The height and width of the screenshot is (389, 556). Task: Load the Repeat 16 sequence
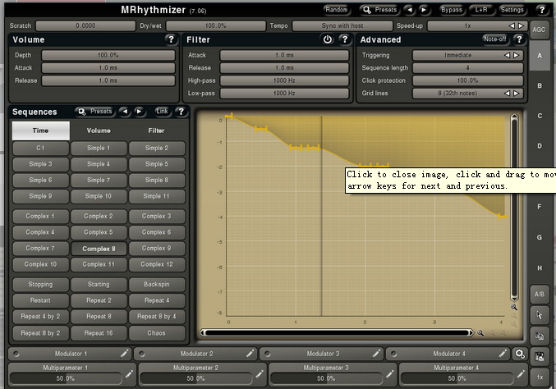[99, 333]
